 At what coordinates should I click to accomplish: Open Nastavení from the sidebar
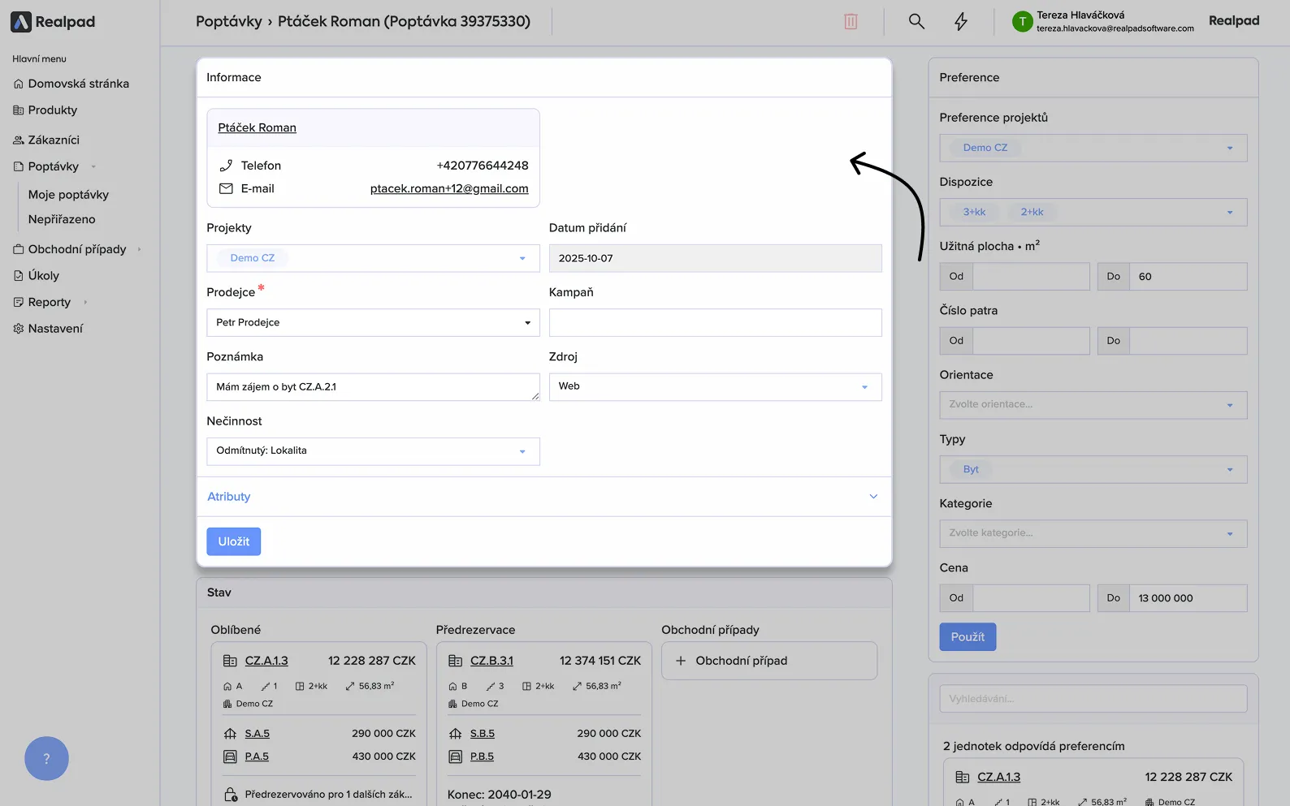(55, 329)
